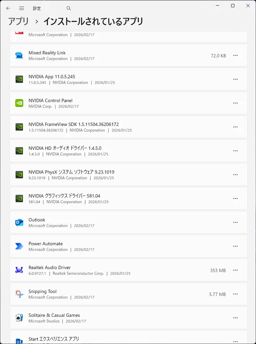Click the search magnifier icon
256x344 pixels.
(x=69, y=8)
